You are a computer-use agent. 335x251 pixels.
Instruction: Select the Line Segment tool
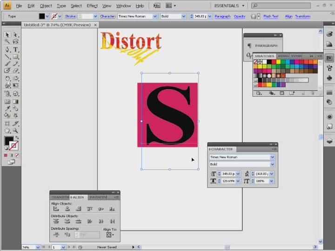tap(7, 57)
